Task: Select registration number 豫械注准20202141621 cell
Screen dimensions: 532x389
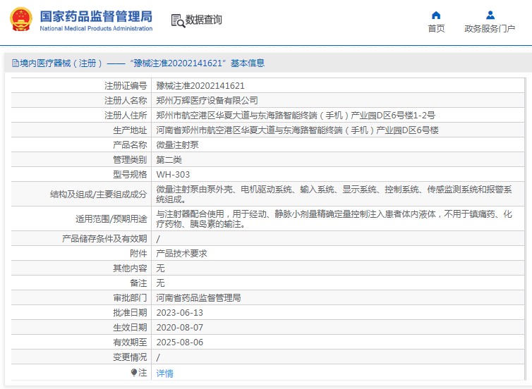Action: coord(200,86)
